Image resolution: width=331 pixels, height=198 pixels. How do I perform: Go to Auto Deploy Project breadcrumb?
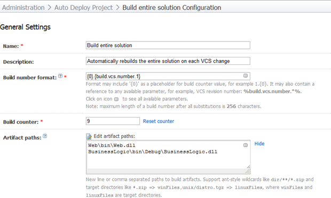pos(83,7)
